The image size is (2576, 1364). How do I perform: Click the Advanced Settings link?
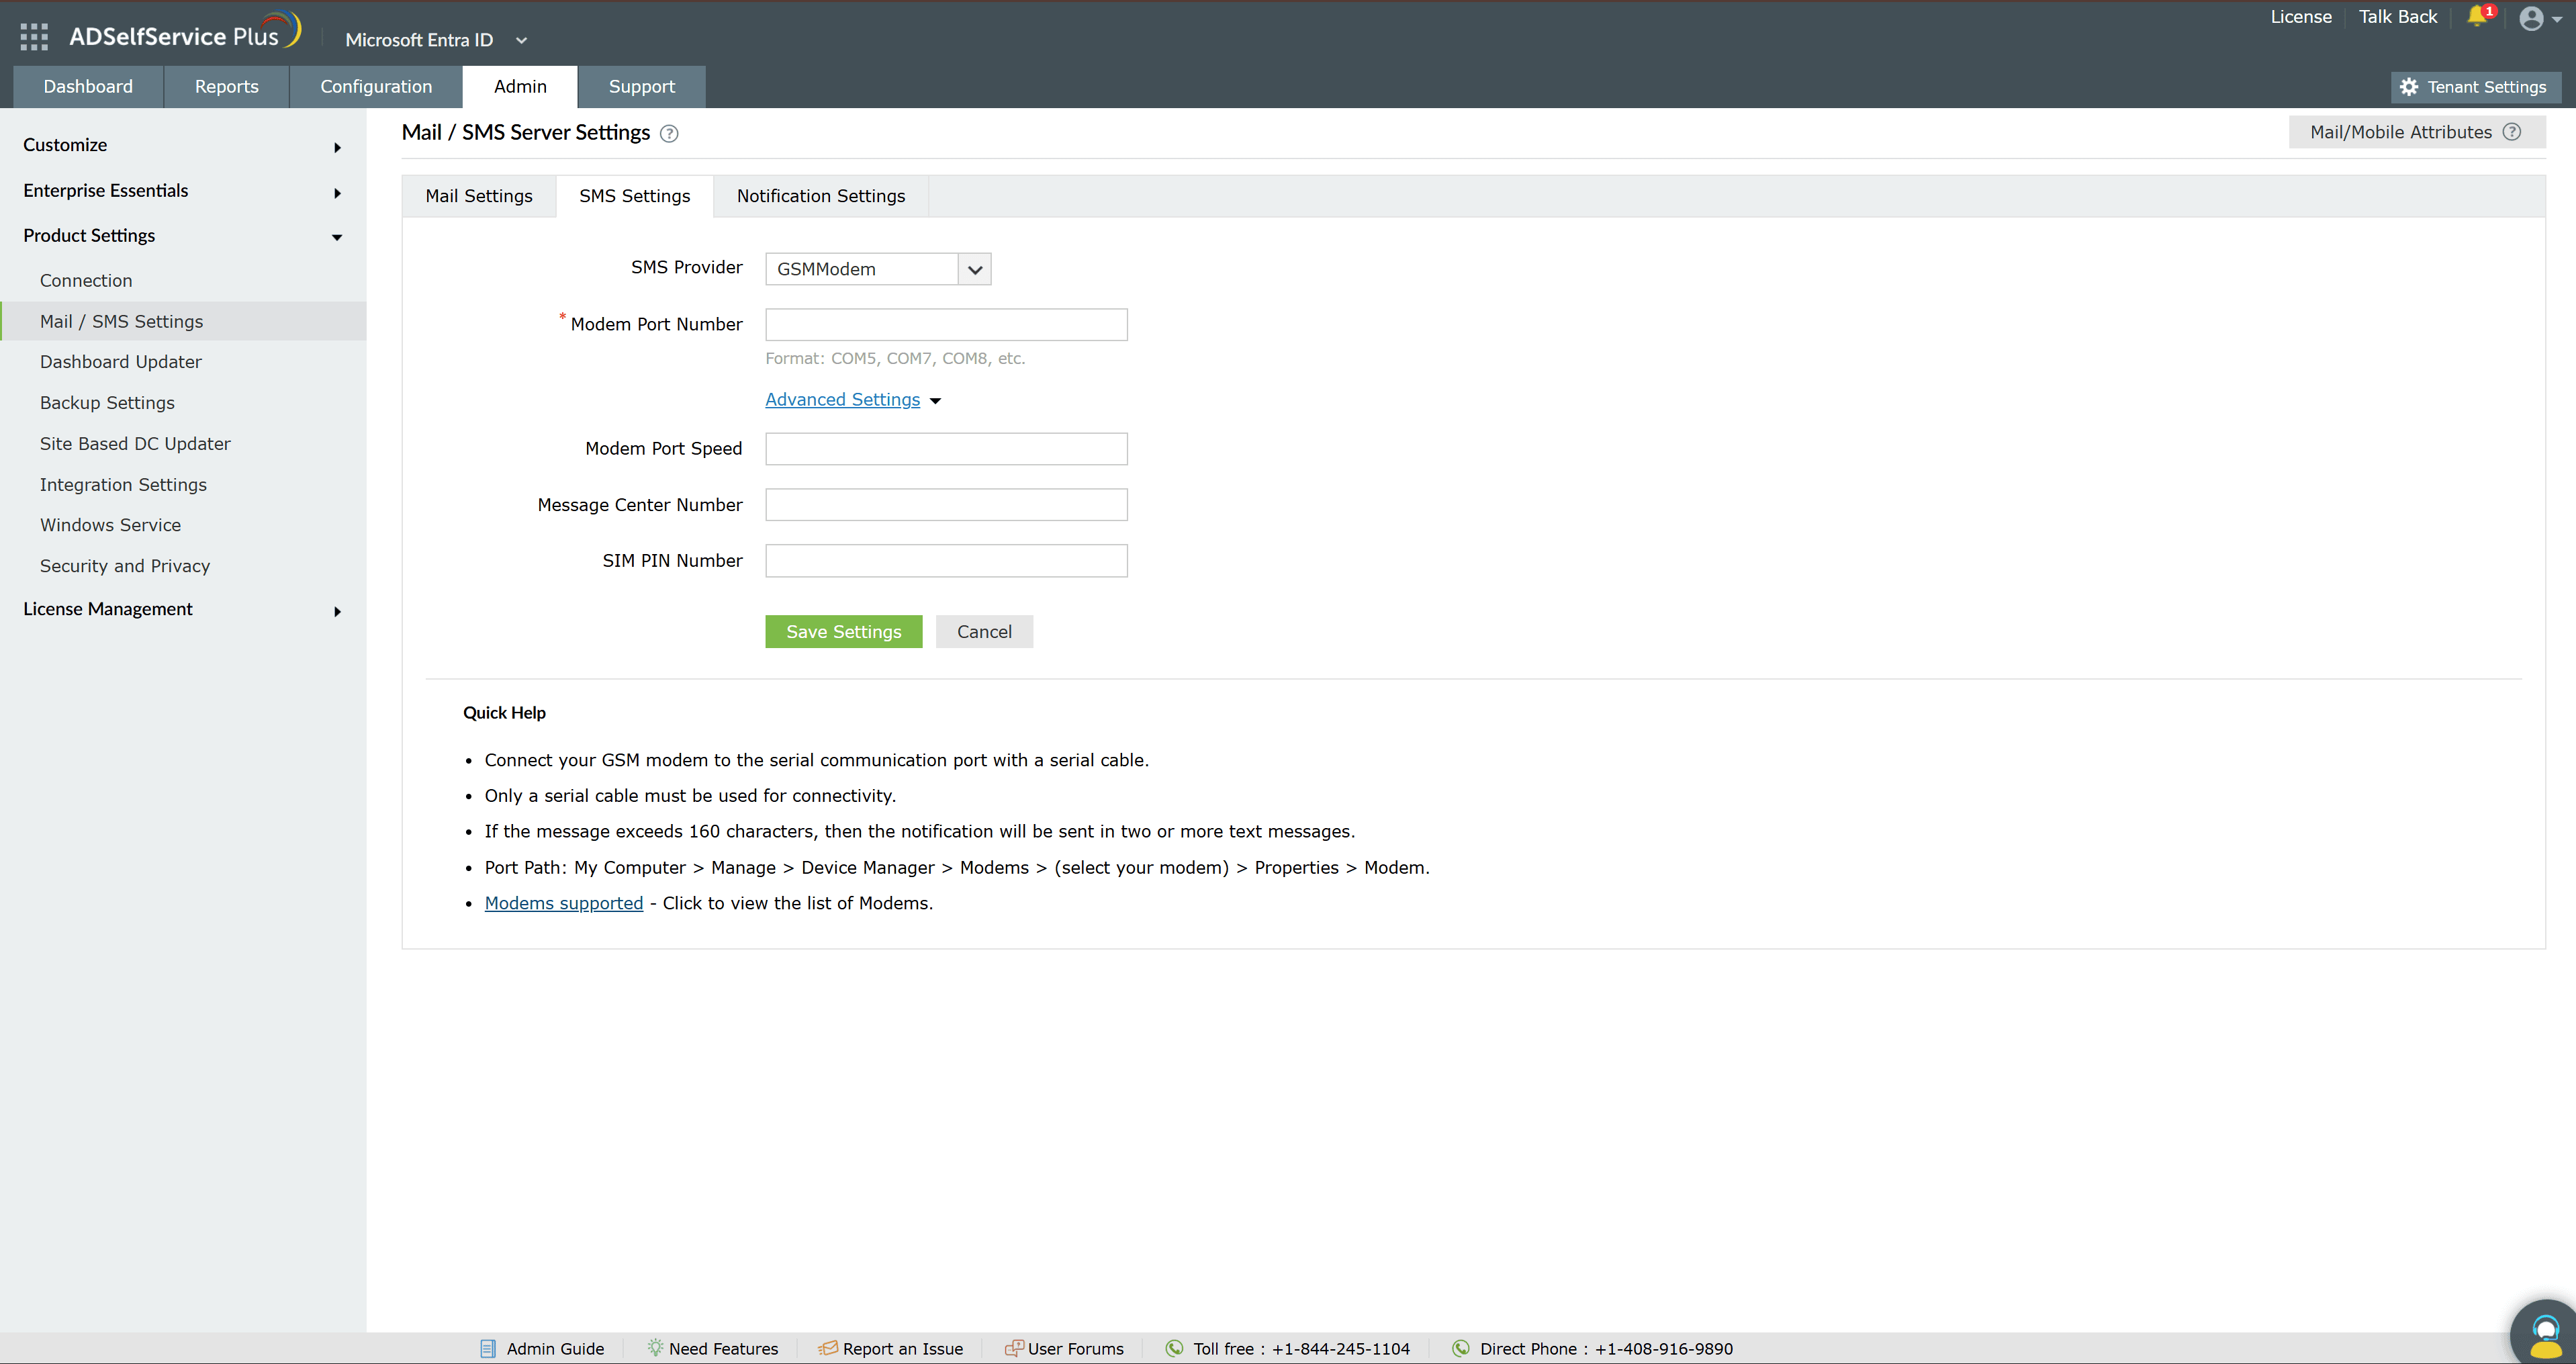click(x=843, y=400)
